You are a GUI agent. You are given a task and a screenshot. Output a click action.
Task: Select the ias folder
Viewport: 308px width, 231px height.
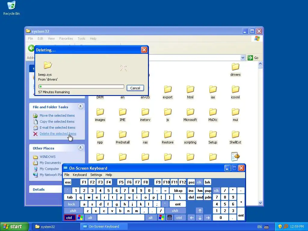pyautogui.click(x=213, y=92)
